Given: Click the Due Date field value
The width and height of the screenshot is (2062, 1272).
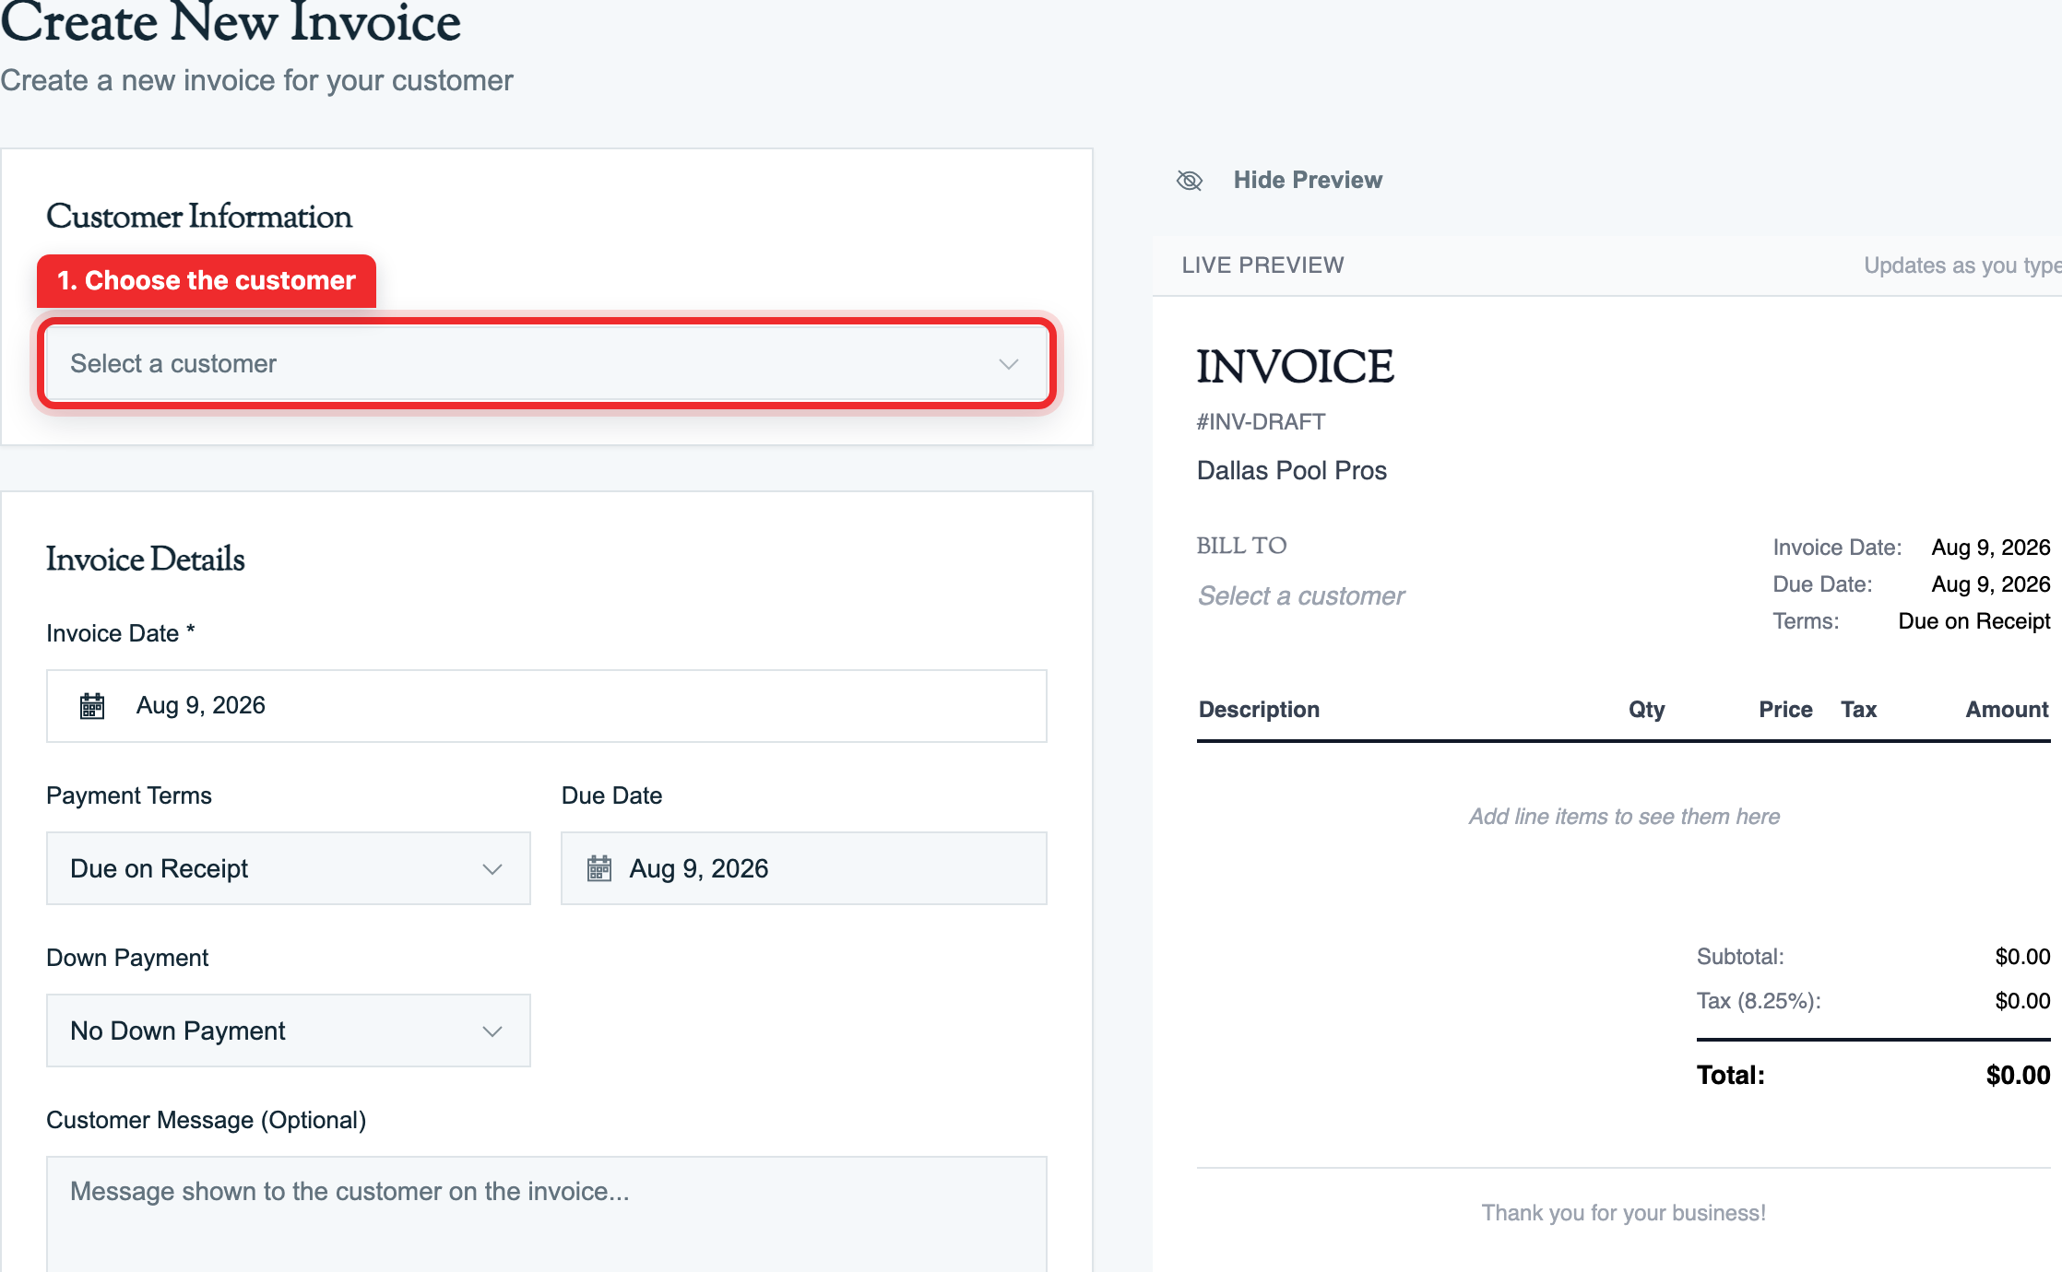Looking at the screenshot, I should pos(698,868).
